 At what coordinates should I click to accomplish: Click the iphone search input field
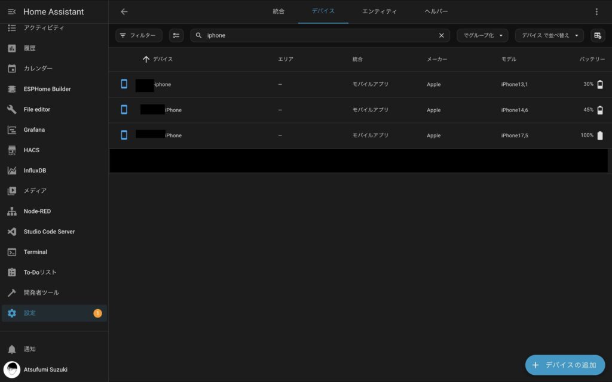pyautogui.click(x=317, y=36)
